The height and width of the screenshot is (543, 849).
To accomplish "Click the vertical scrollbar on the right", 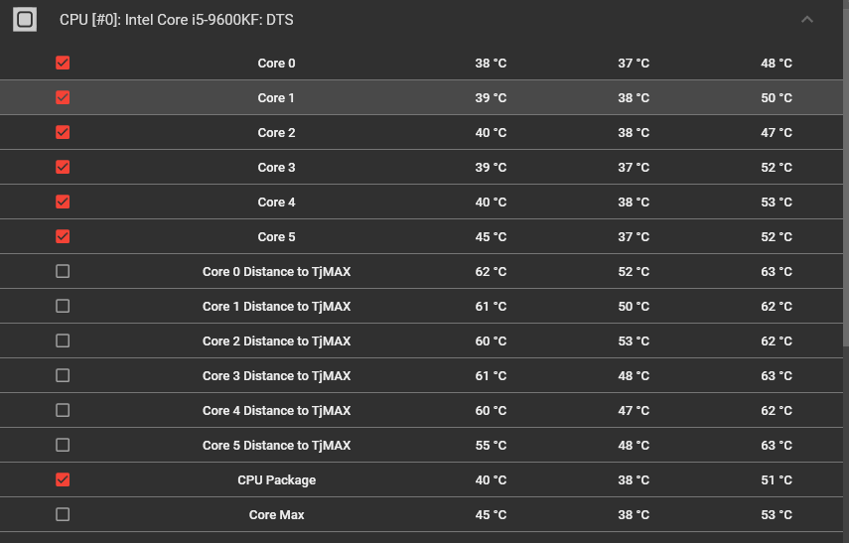I will pos(845,199).
